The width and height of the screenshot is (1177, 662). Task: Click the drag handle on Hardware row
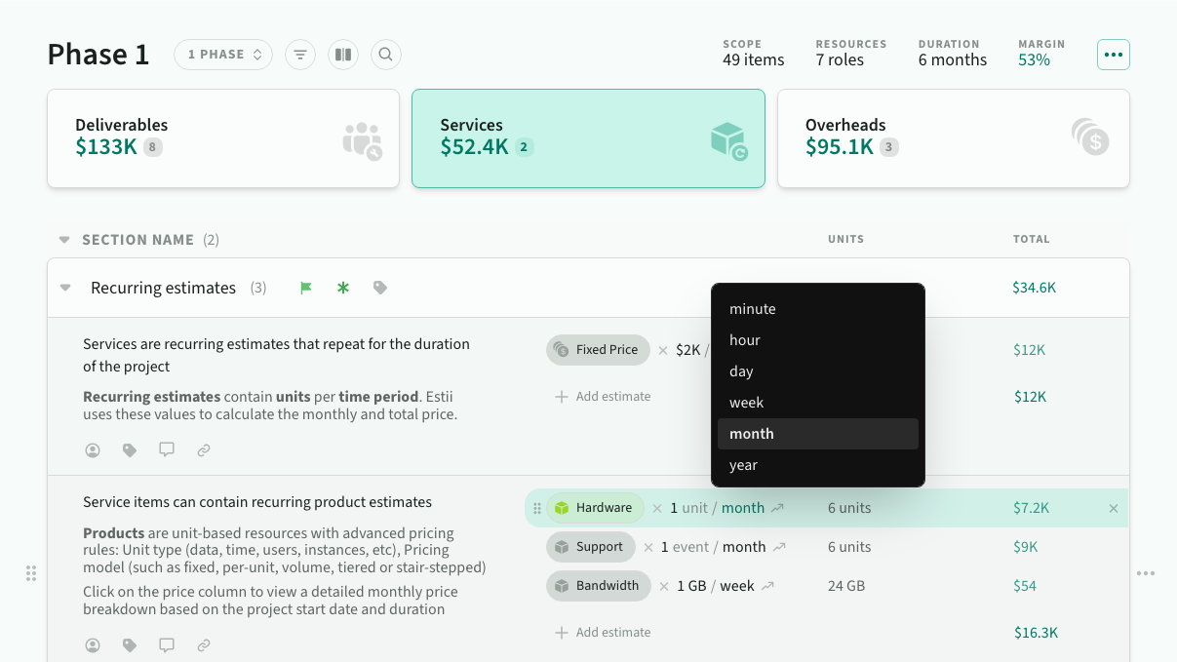pyautogui.click(x=536, y=508)
